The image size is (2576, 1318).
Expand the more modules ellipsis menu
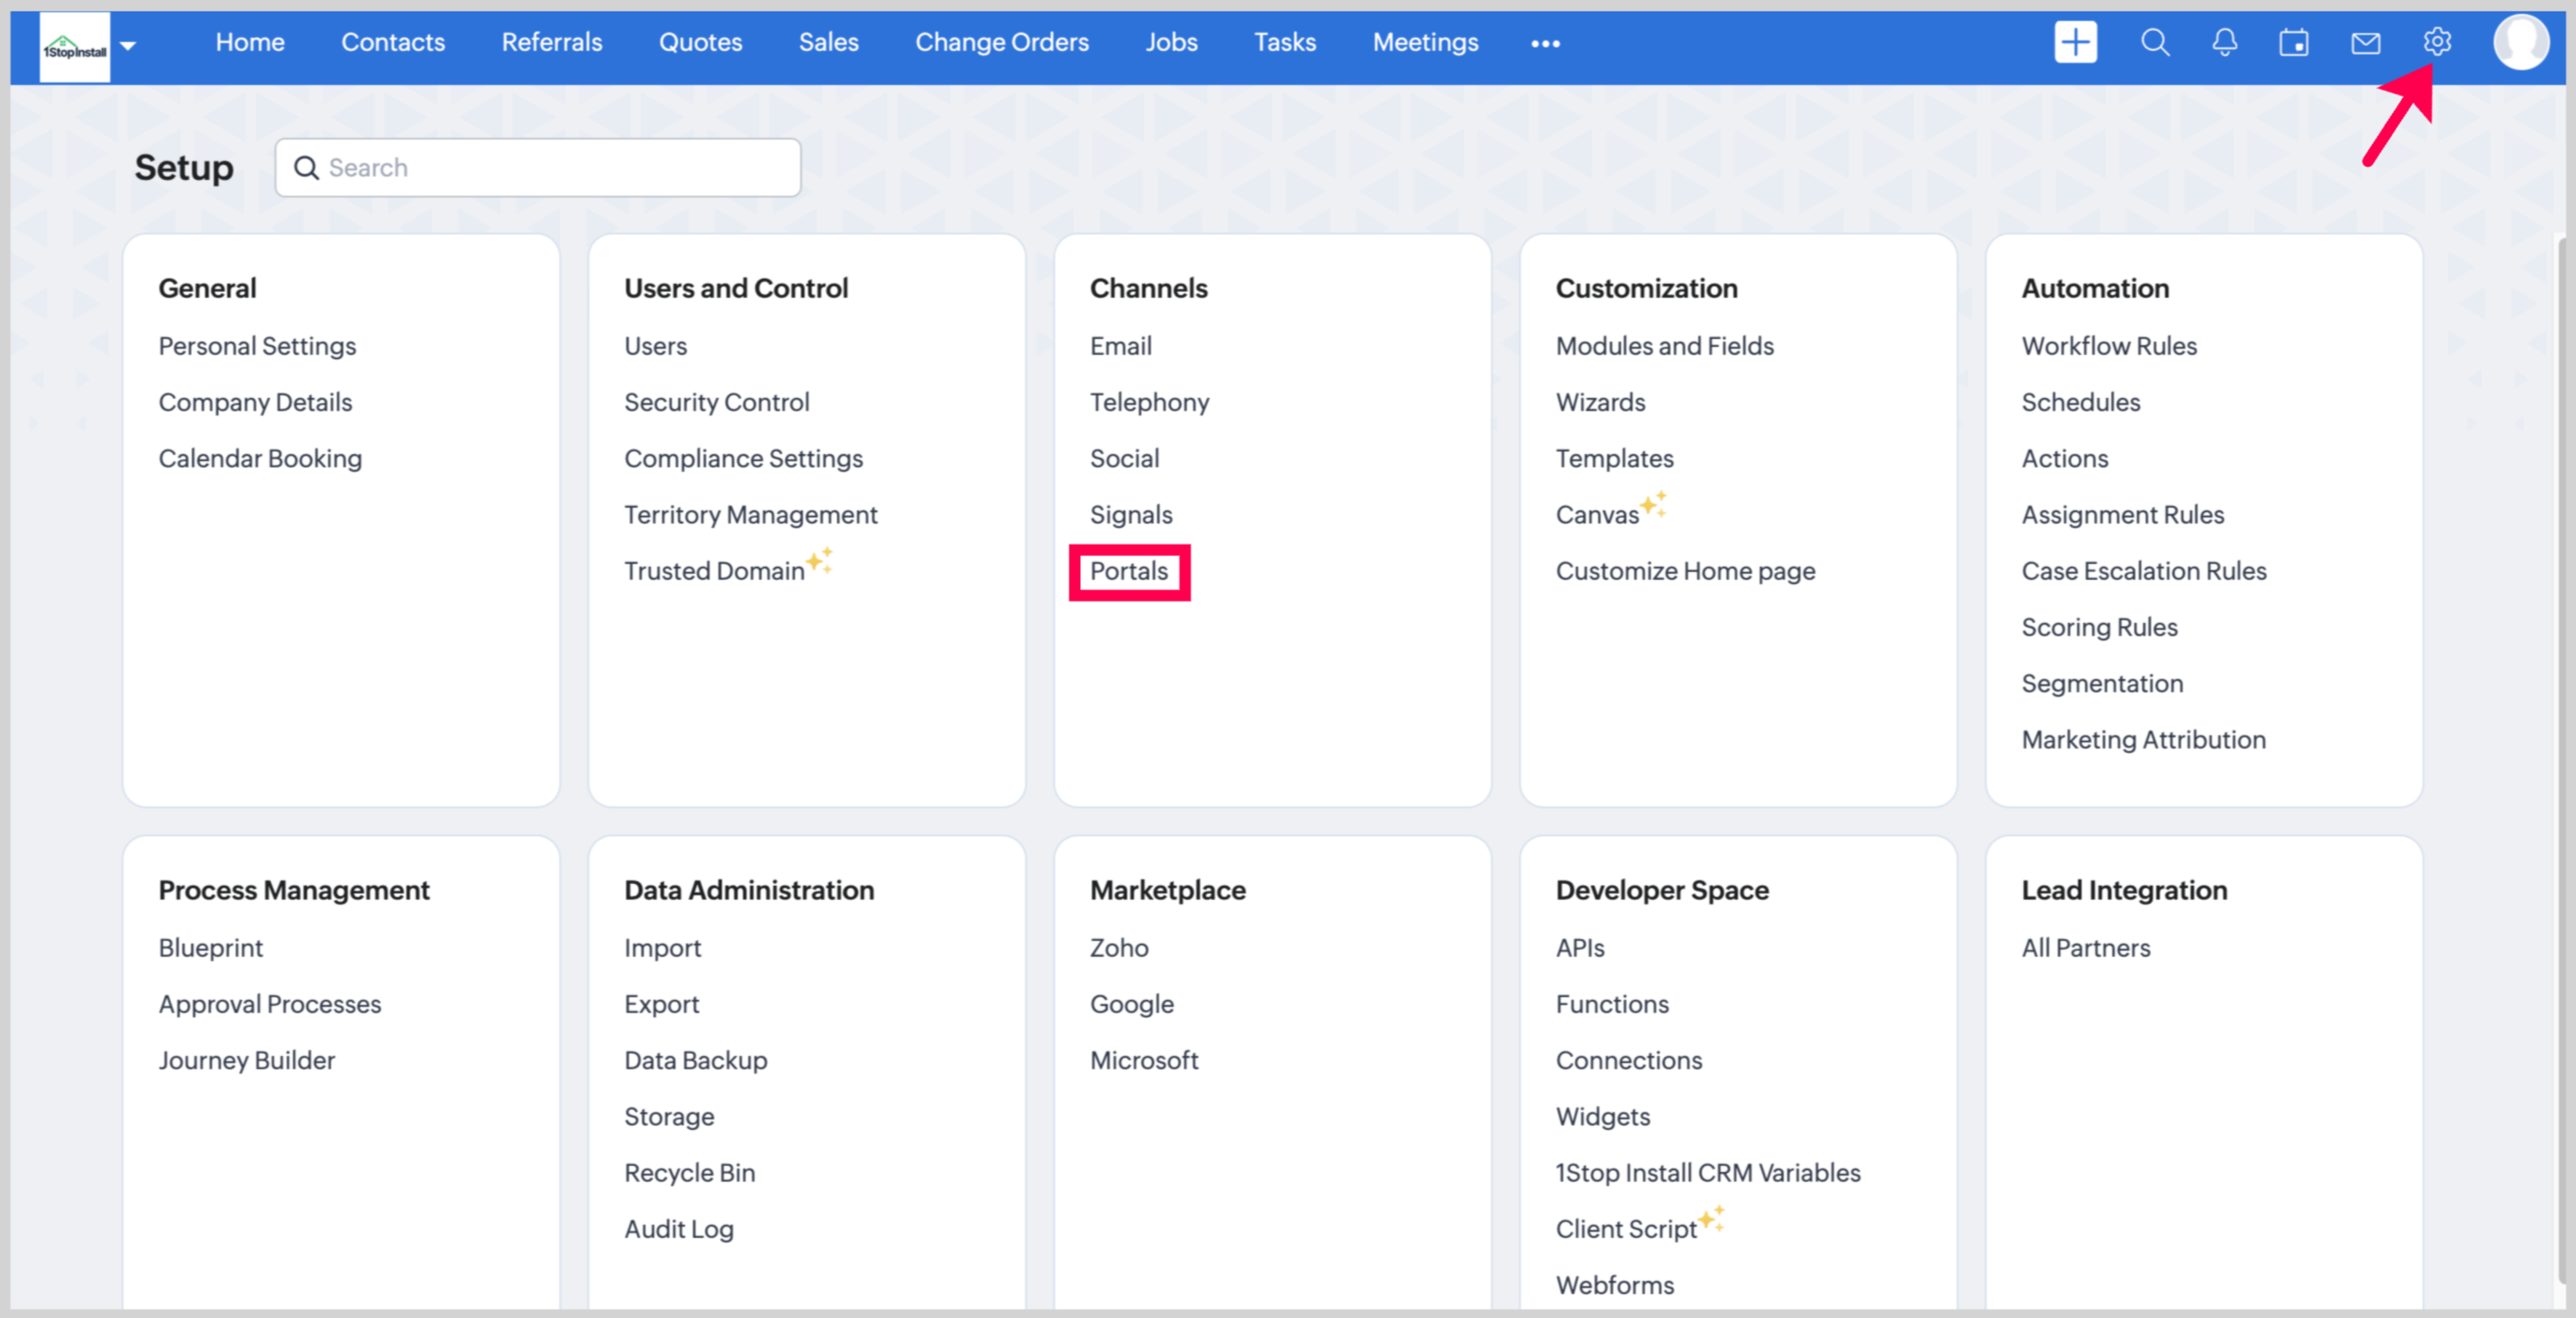click(1545, 43)
